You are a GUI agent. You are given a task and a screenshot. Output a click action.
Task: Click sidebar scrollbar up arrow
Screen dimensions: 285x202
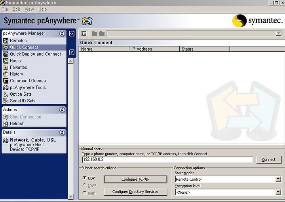[71, 61]
